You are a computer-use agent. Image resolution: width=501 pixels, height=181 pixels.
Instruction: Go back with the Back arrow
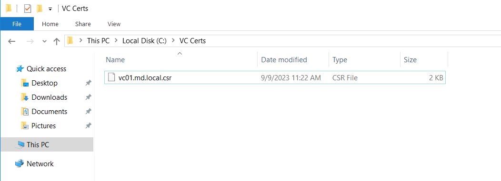pyautogui.click(x=12, y=41)
